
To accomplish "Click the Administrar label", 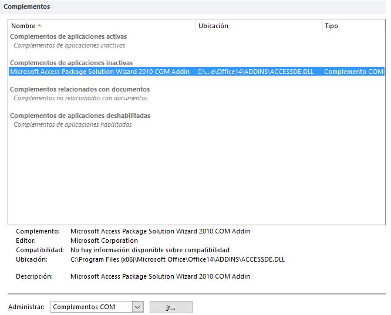I will tap(26, 307).
